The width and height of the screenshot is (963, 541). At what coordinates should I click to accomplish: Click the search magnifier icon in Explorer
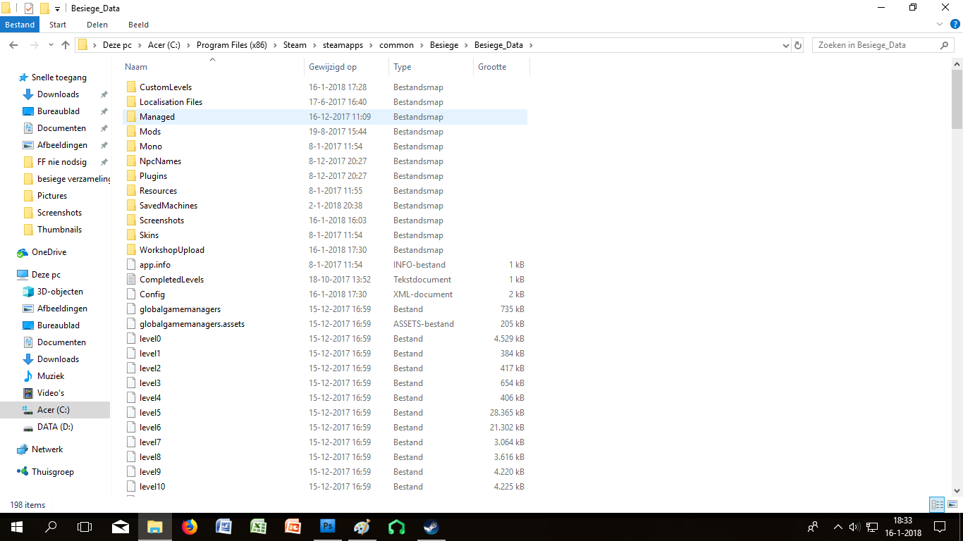(945, 45)
